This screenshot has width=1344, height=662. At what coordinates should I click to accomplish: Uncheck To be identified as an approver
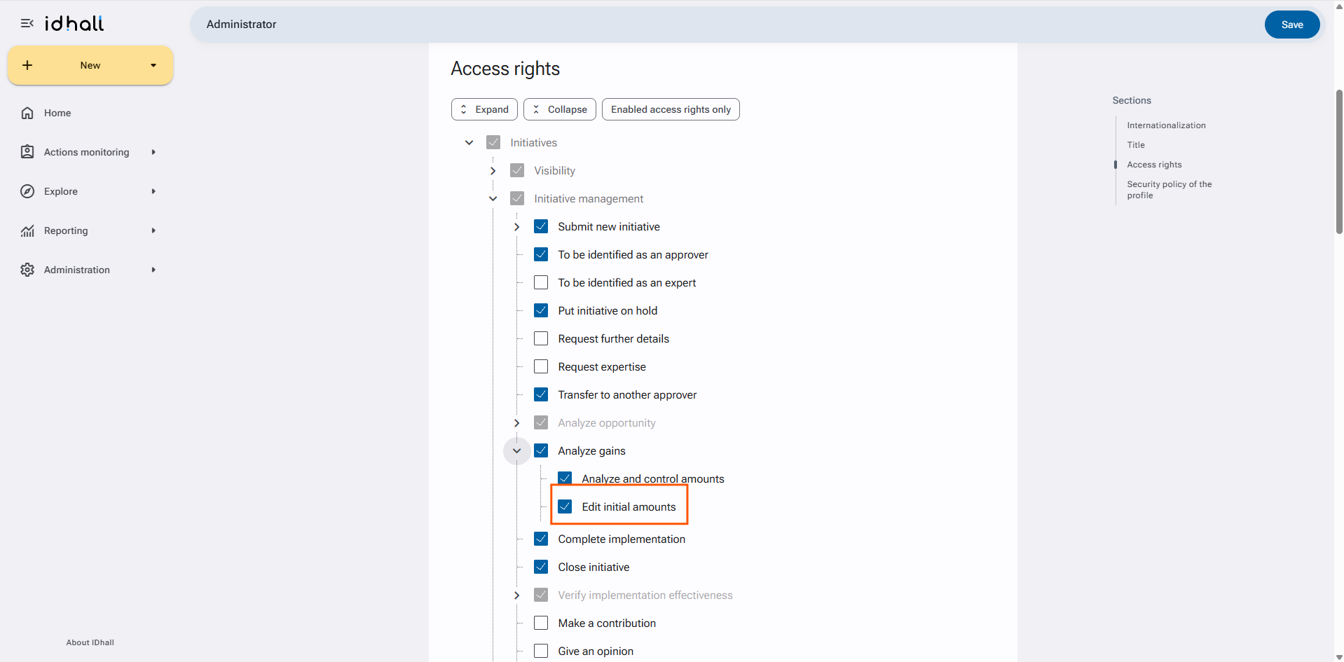pyautogui.click(x=541, y=254)
